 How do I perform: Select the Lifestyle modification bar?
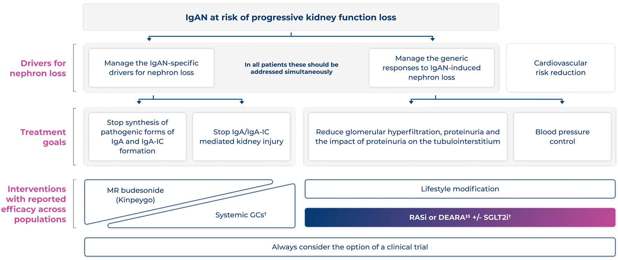[460, 189]
